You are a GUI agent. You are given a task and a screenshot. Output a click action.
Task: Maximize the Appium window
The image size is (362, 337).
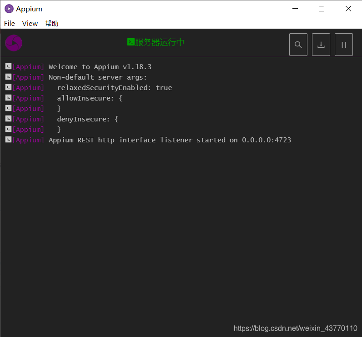(x=322, y=9)
